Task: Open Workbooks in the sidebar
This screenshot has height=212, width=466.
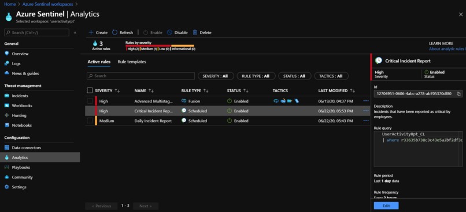Action: [x=22, y=105]
